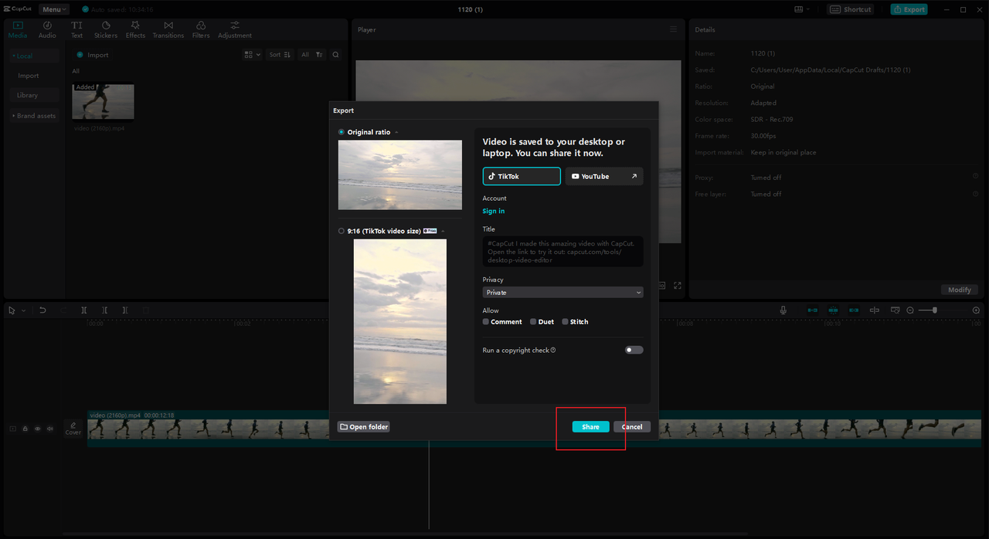989x539 pixels.
Task: Select Import in the left sidebar
Action: click(29, 76)
